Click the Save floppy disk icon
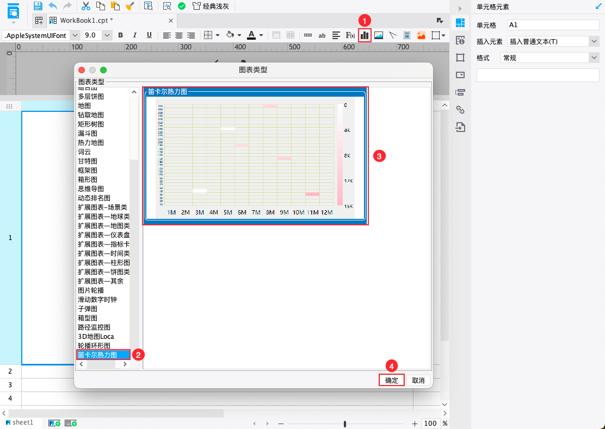605x429 pixels. point(38,6)
